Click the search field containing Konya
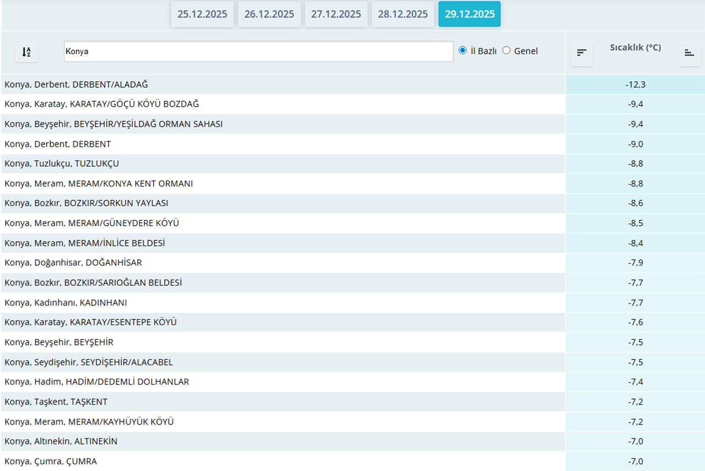This screenshot has width=705, height=471. click(258, 51)
